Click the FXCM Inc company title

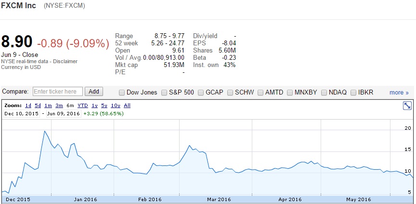pyautogui.click(x=19, y=6)
